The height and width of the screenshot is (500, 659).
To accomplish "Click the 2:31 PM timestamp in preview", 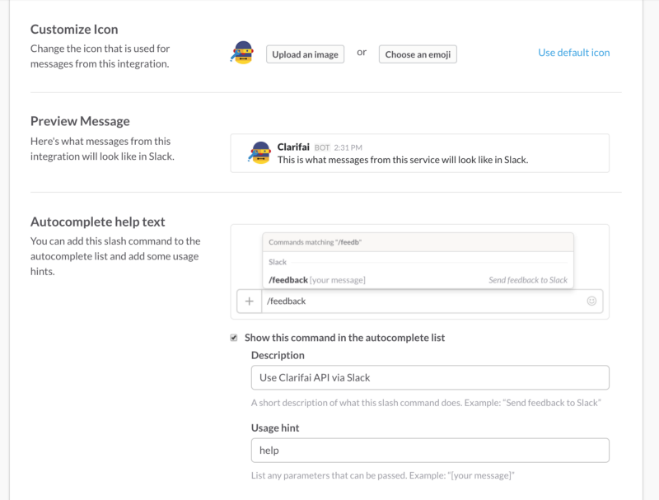I will point(348,147).
